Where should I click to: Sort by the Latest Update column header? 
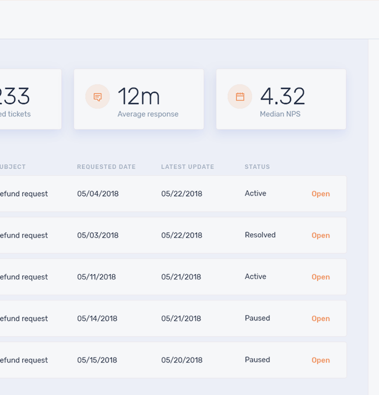click(187, 167)
